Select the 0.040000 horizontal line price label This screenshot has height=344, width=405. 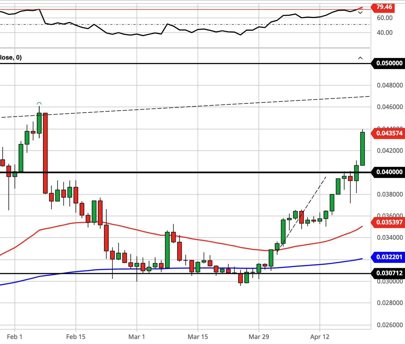(388, 172)
